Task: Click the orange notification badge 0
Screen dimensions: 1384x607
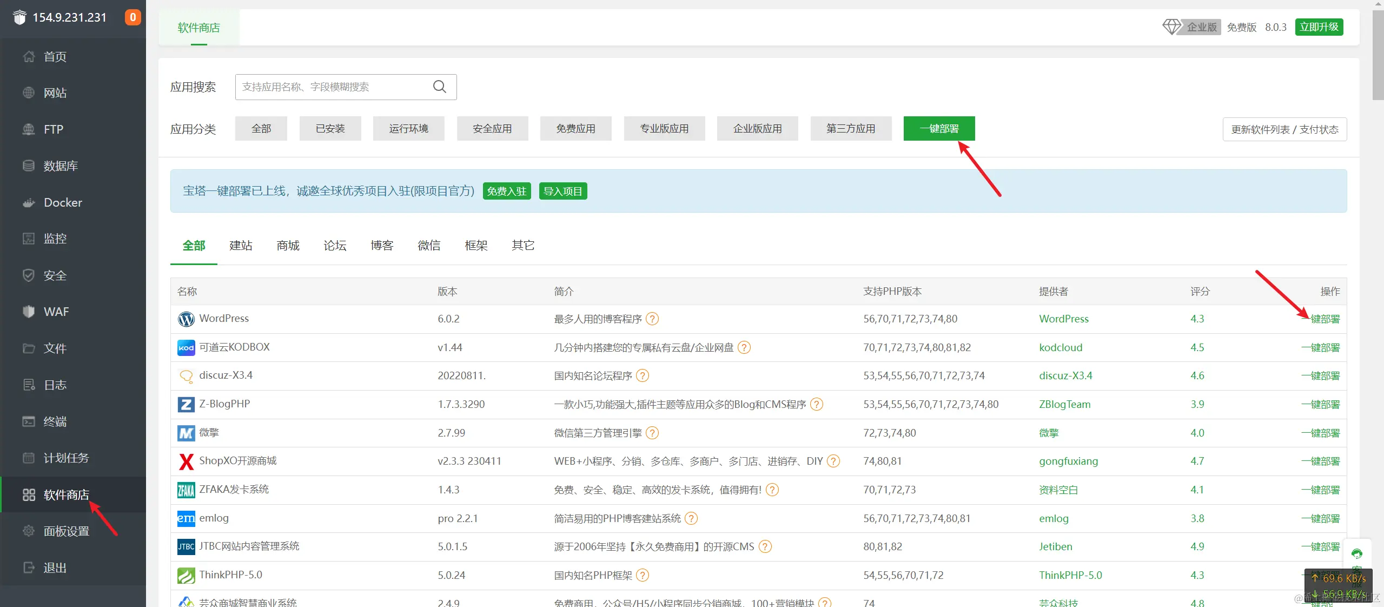Action: click(x=133, y=17)
